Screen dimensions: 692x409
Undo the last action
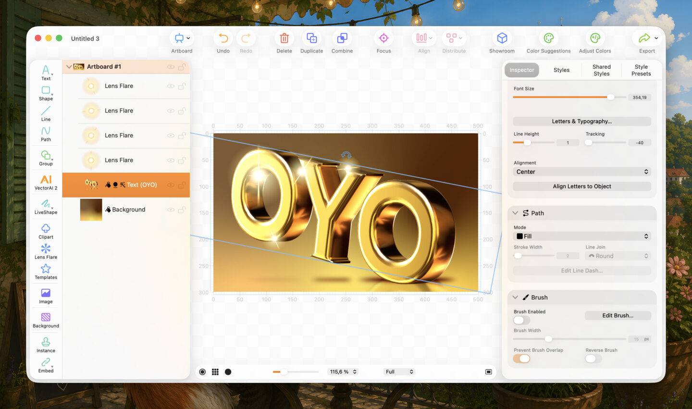click(223, 42)
